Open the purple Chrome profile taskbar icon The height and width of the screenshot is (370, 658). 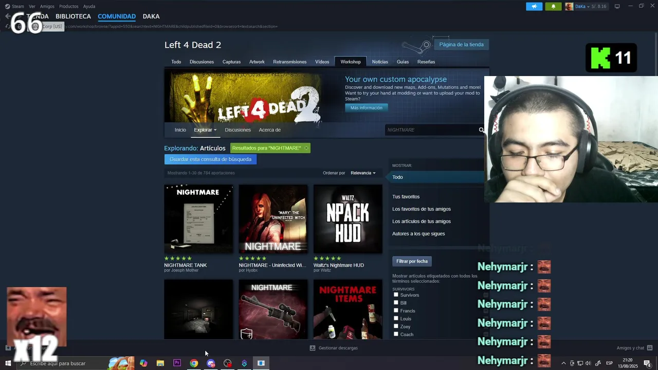pos(211,363)
